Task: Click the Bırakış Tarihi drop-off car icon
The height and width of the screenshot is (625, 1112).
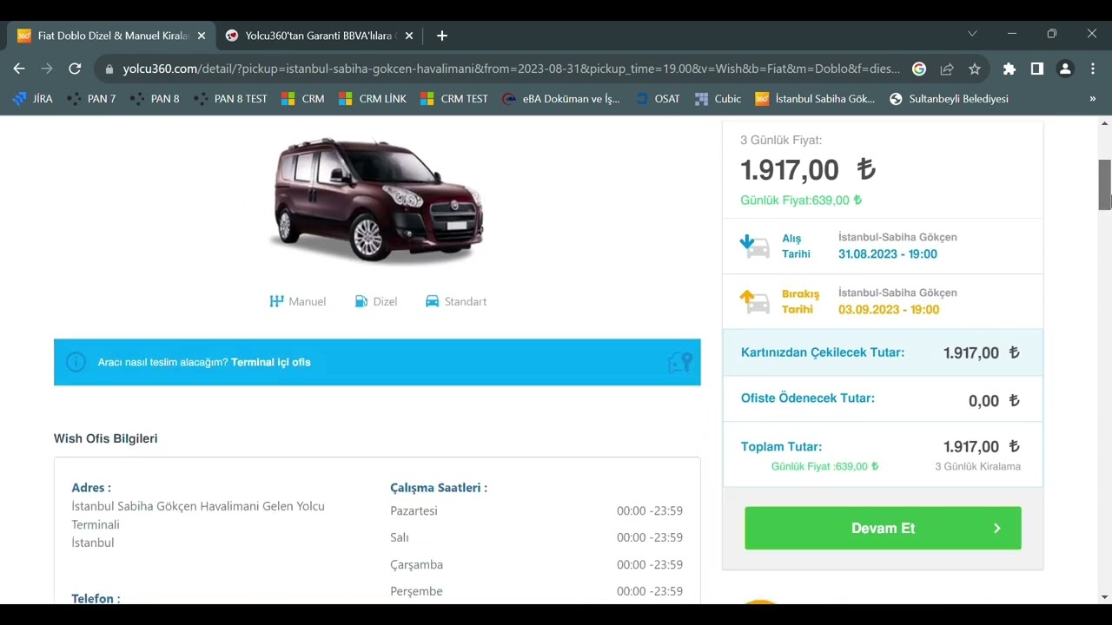Action: 754,301
